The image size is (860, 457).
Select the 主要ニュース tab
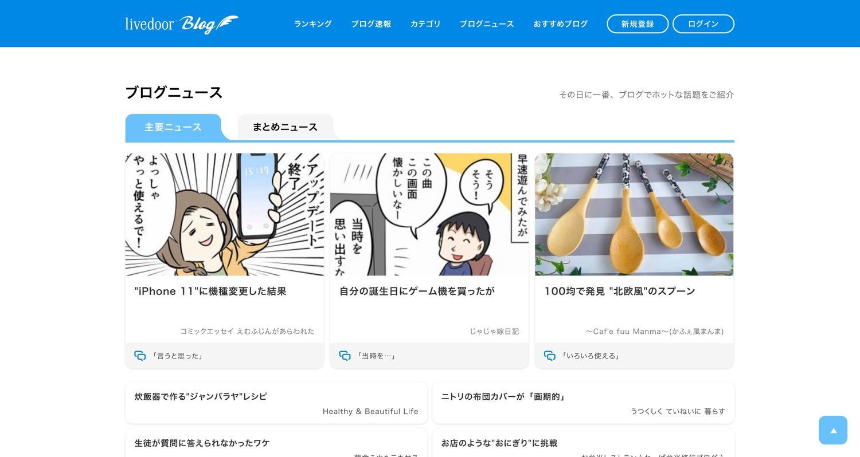[x=173, y=127]
